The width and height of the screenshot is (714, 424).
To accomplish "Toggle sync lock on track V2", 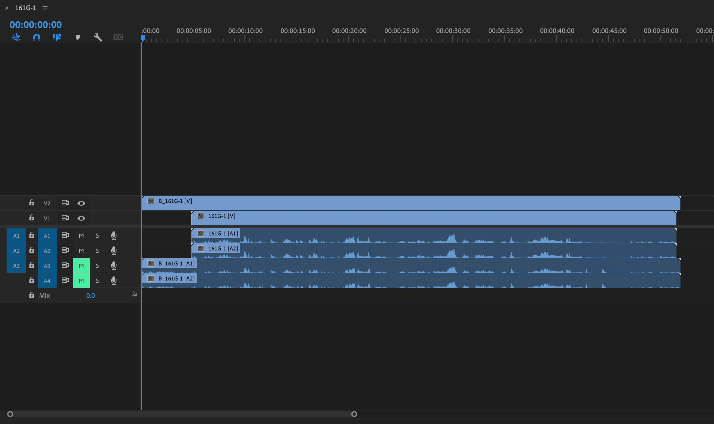I will (65, 203).
